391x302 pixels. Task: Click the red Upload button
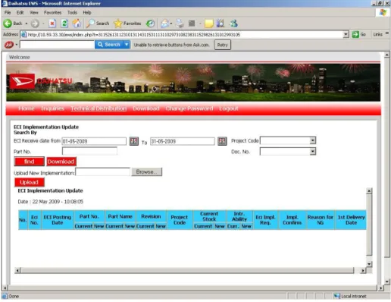(x=30, y=182)
